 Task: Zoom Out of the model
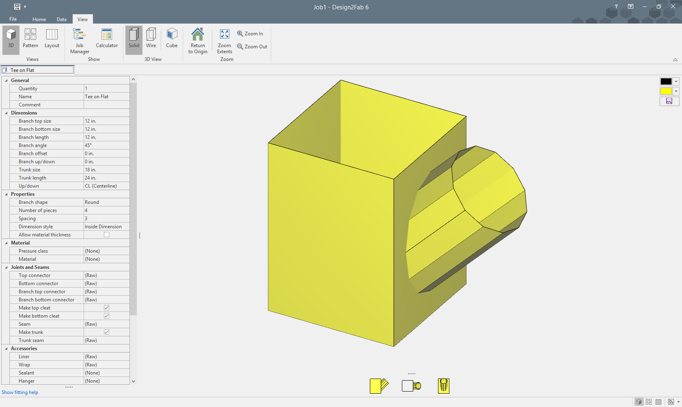click(252, 47)
